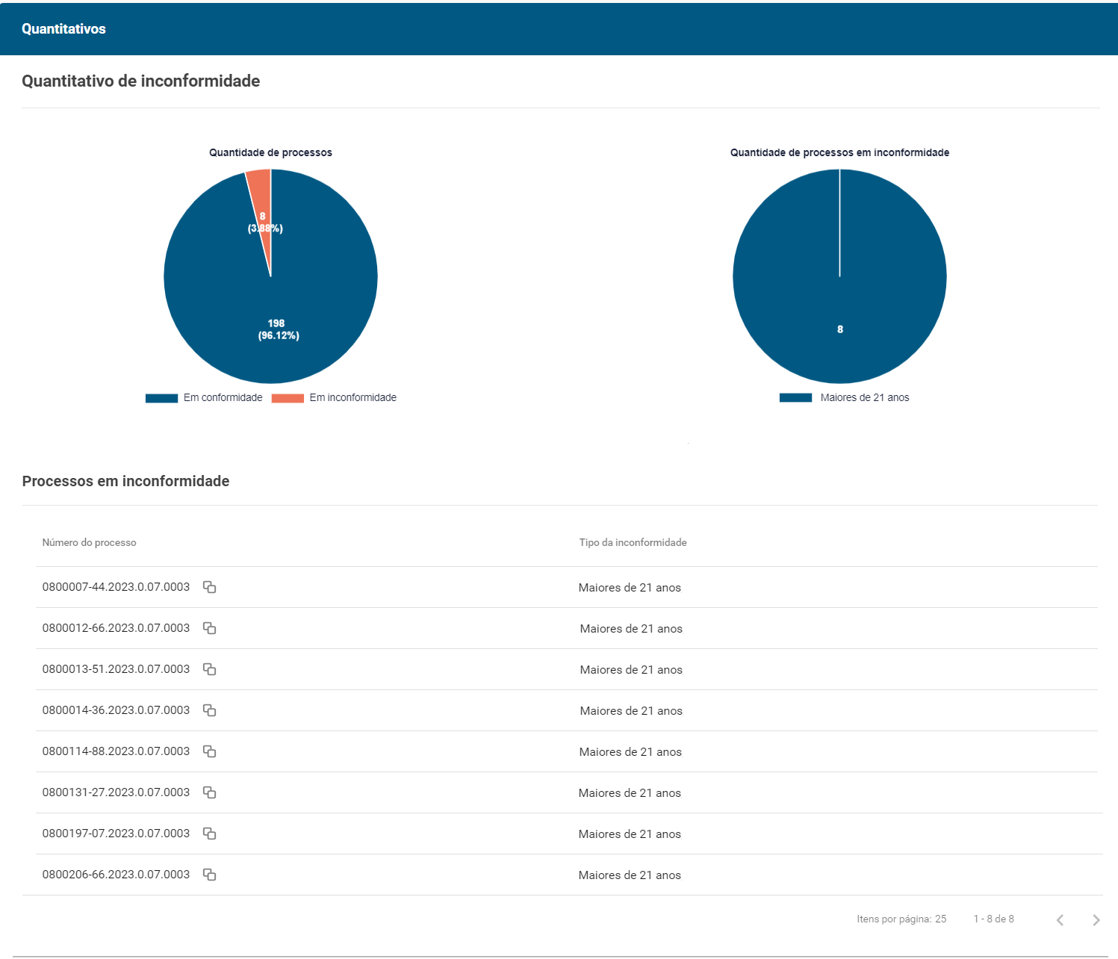Click the '1 - 8 de 8' range label
The width and height of the screenshot is (1118, 959).
pos(993,919)
